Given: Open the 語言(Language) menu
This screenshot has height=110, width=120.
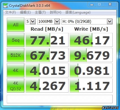Looking at the screenshot, I should [78, 12].
